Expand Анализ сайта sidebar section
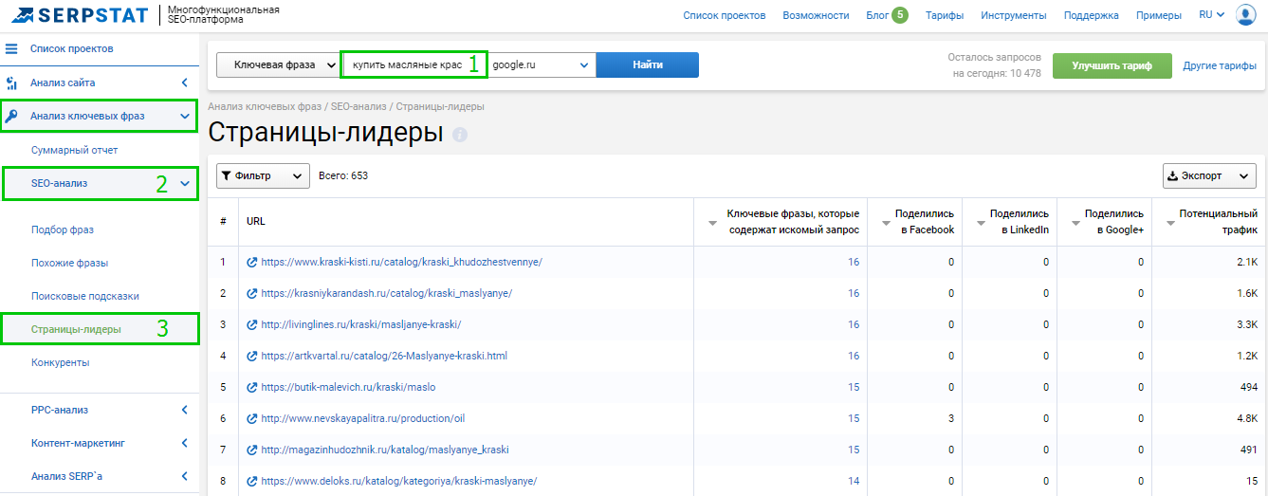The image size is (1268, 496). 185,83
